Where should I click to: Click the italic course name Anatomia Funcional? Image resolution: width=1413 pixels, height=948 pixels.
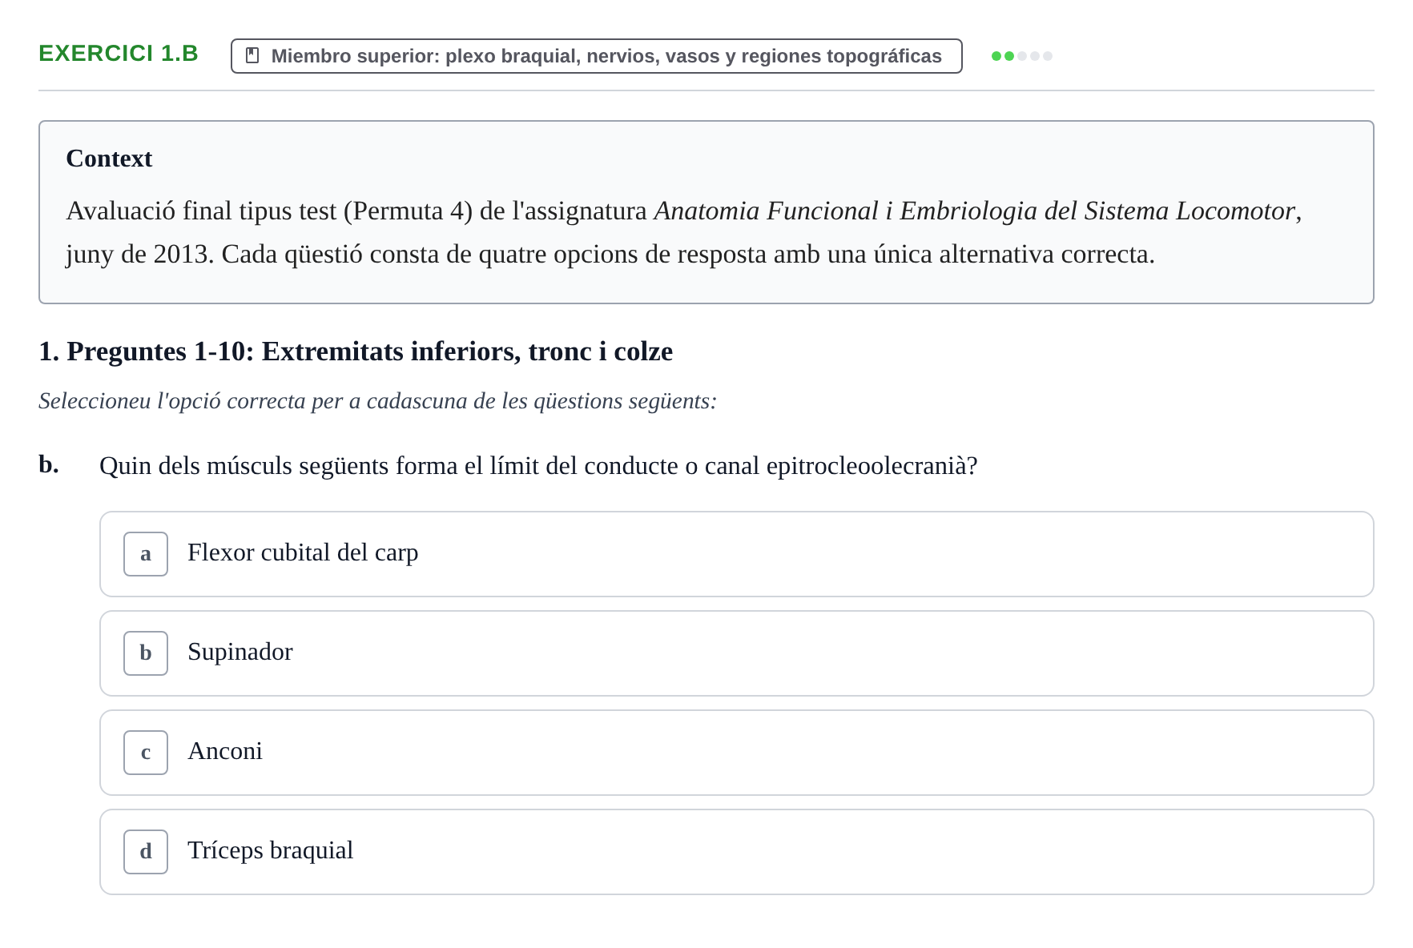(975, 211)
